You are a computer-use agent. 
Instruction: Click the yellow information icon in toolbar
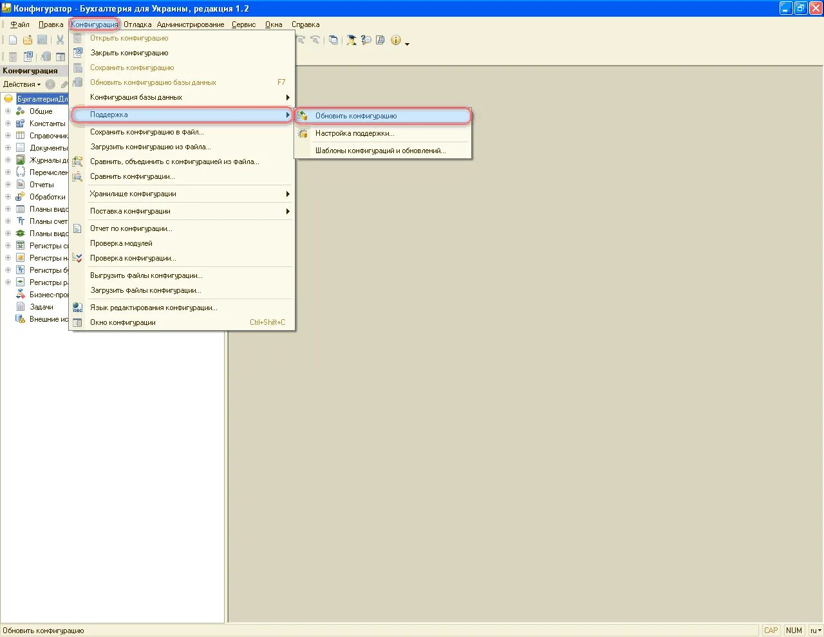[x=396, y=40]
